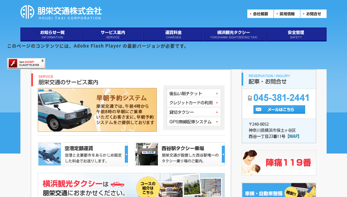This screenshot has height=197, width=347.
Task: Click the phone receiver icon beside 045-381-2441
Action: point(250,97)
